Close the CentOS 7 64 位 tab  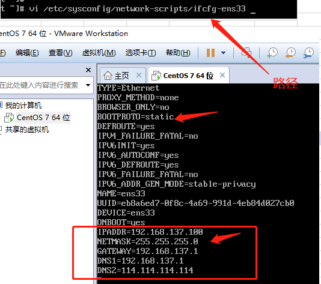[x=222, y=75]
